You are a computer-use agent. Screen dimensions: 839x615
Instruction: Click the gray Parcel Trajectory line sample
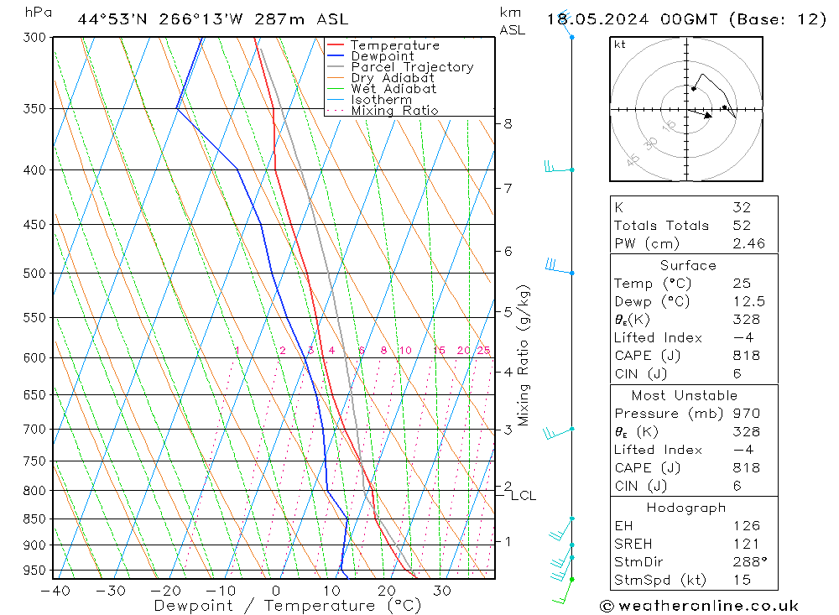336,66
